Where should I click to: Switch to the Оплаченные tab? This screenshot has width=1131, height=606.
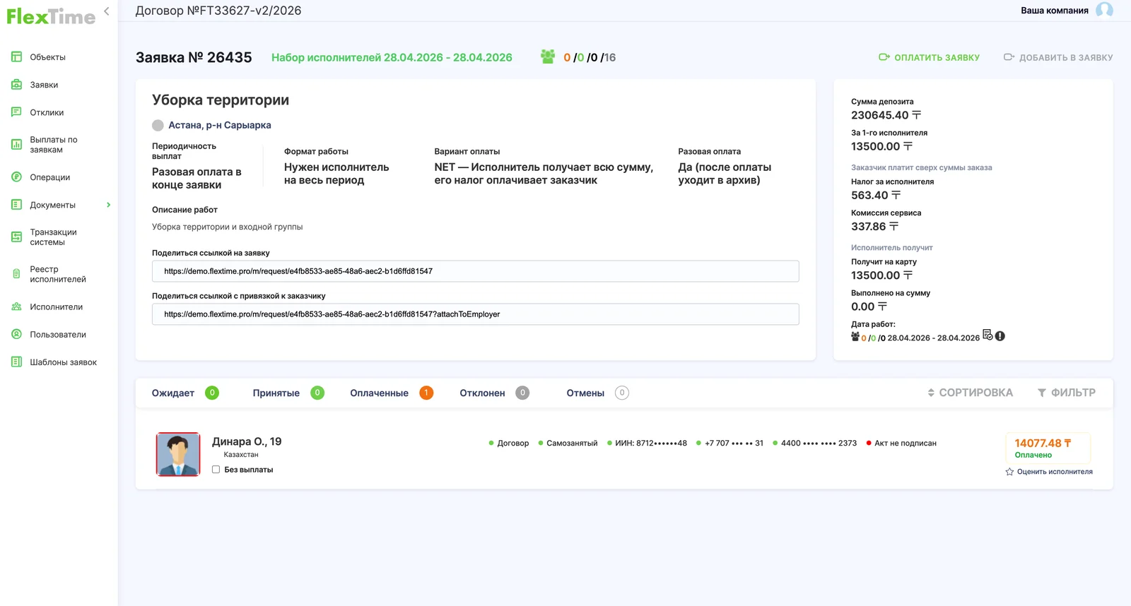pyautogui.click(x=392, y=393)
